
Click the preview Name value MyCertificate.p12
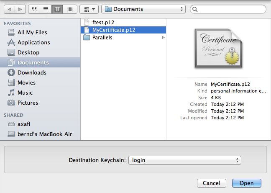click(230, 84)
